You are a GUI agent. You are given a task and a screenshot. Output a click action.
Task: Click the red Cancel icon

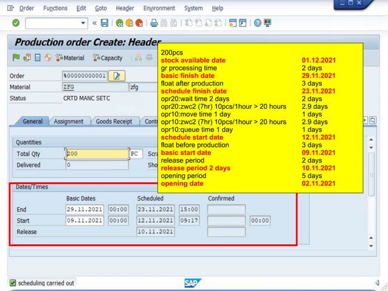[140, 23]
